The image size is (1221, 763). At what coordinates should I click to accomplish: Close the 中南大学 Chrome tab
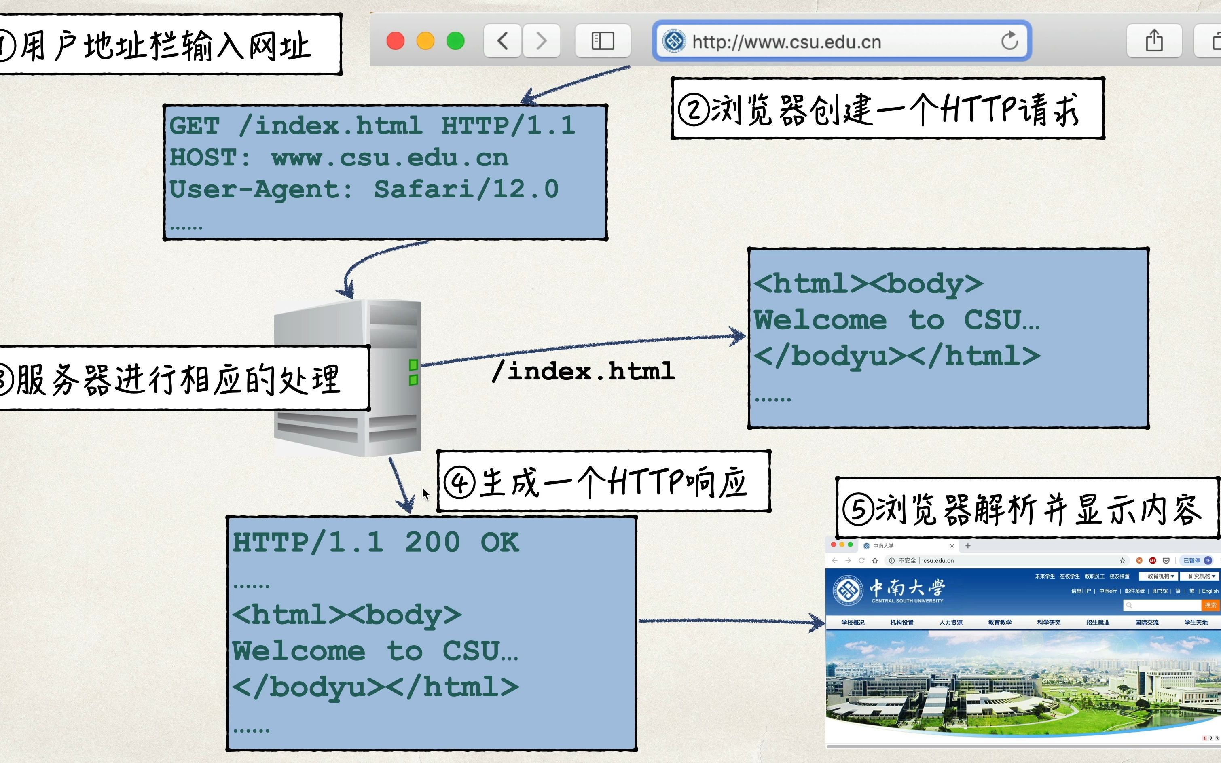[952, 545]
